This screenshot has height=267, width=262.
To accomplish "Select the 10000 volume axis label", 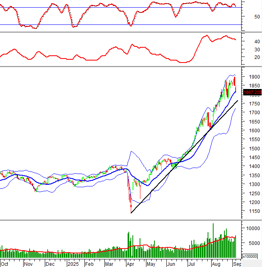I will click(252, 228).
